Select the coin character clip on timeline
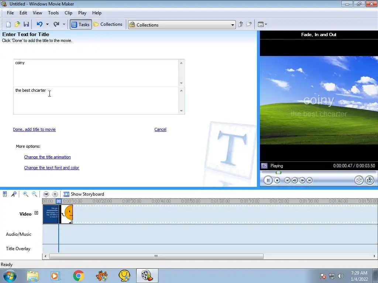The width and height of the screenshot is (378, 283). [66, 214]
